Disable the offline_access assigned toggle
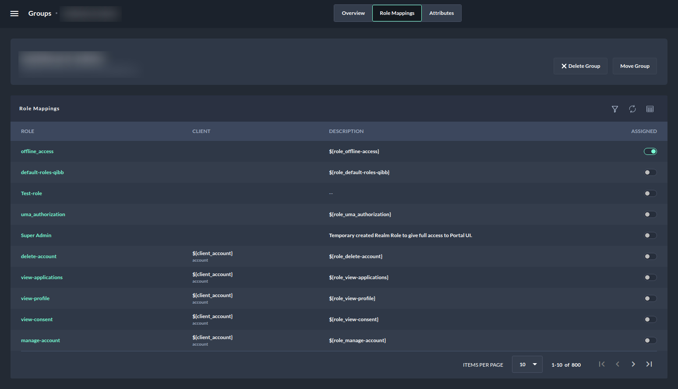678x389 pixels. coord(650,151)
